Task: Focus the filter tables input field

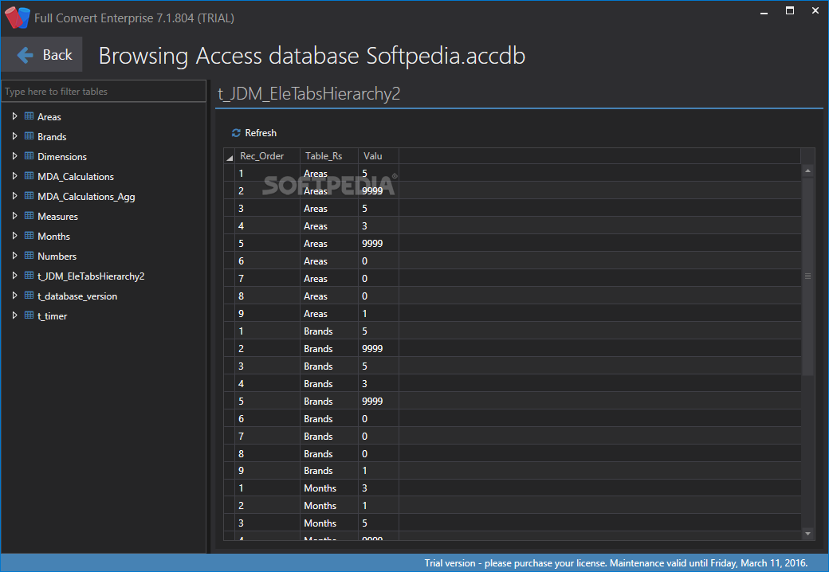Action: 104,92
